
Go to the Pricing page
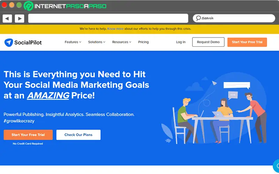[143, 42]
